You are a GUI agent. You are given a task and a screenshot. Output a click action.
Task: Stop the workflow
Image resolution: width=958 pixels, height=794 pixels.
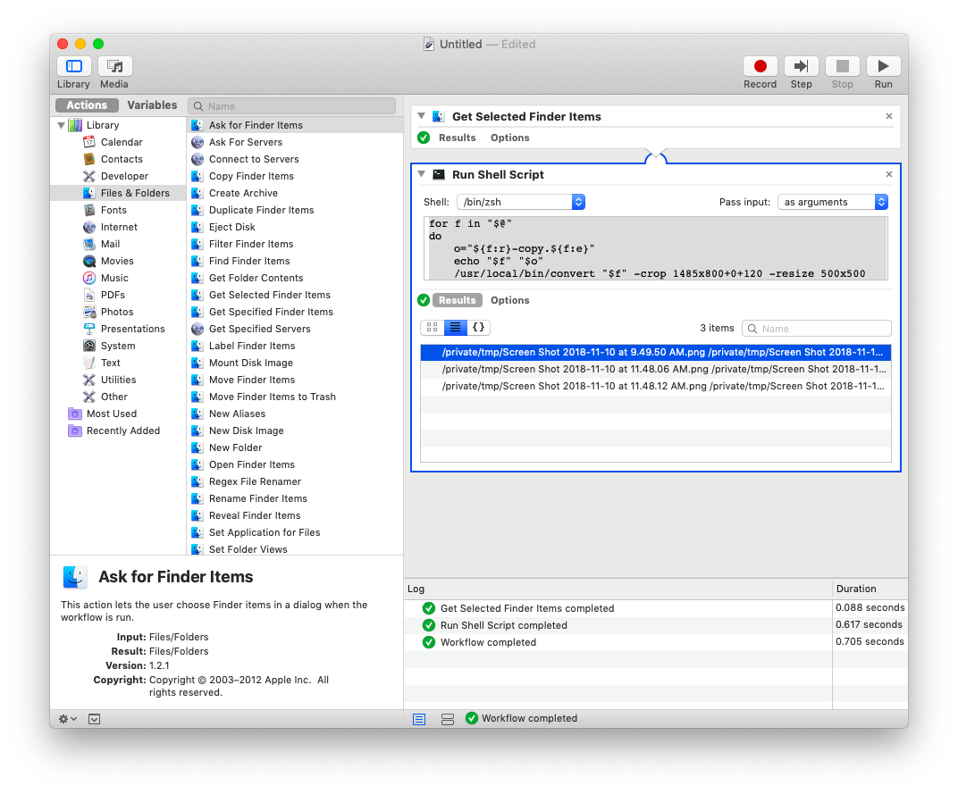842,66
